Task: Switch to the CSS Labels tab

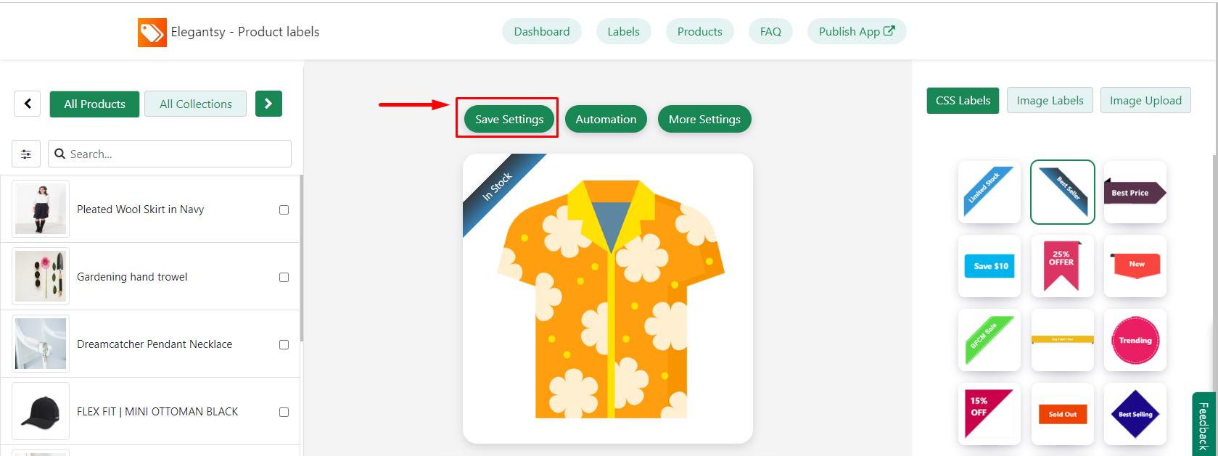Action: click(x=963, y=100)
